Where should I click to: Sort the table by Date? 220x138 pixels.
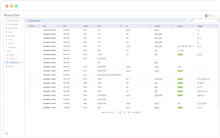58,26
